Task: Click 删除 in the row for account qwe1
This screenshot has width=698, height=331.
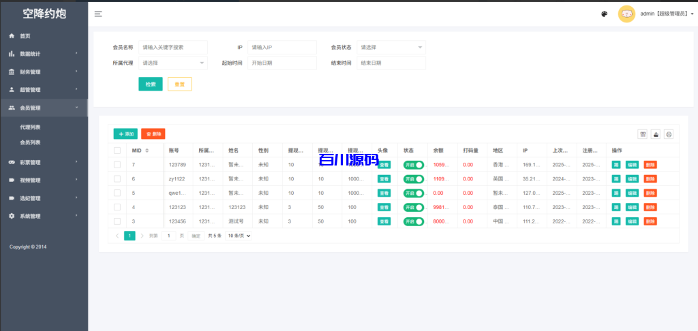Action: (x=650, y=193)
